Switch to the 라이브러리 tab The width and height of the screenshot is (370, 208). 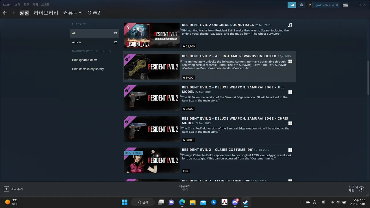[x=46, y=13]
